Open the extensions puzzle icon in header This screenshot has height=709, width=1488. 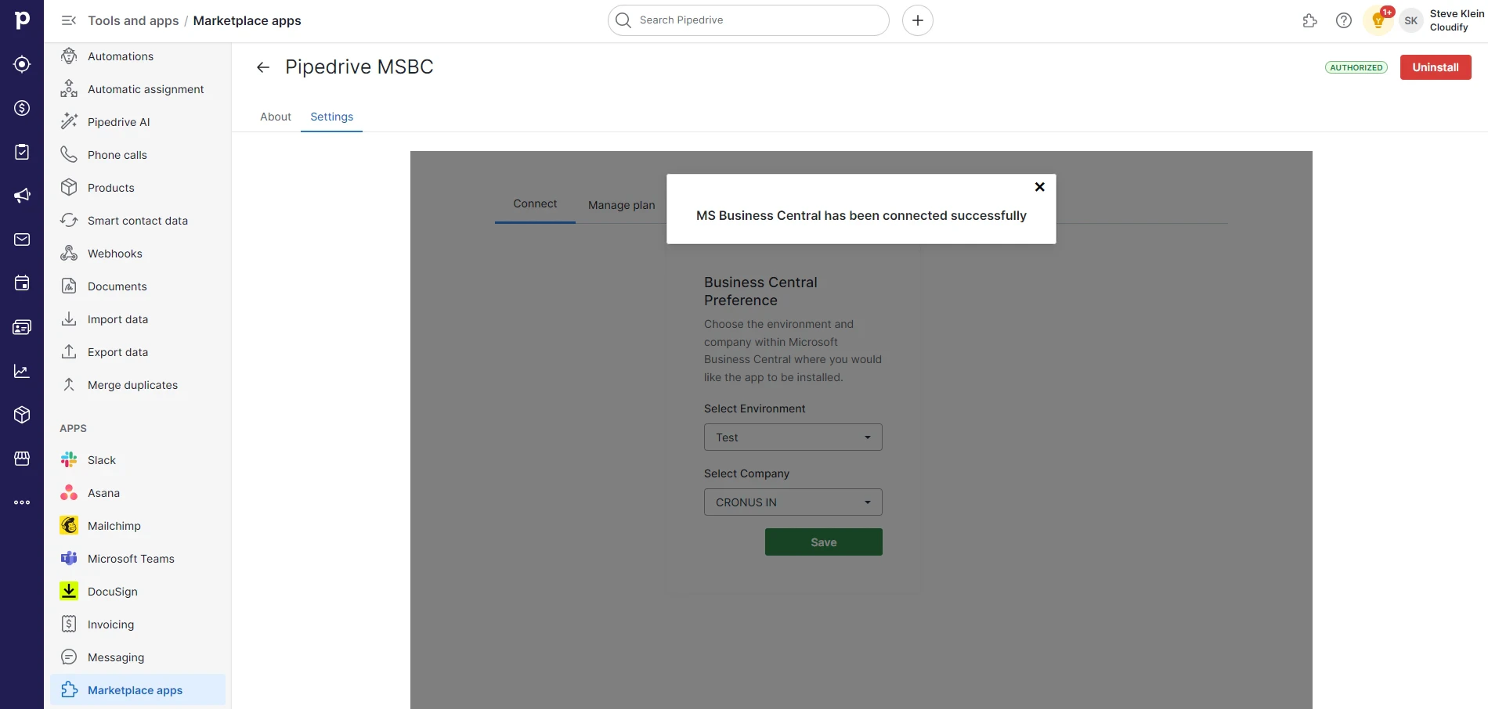[x=1309, y=20]
